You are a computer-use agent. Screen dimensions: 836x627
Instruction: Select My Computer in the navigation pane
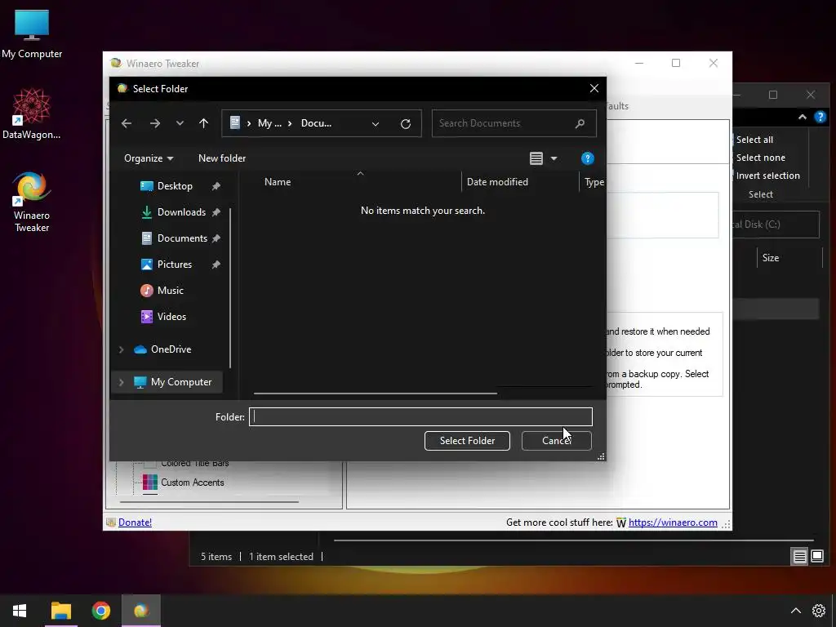click(180, 382)
